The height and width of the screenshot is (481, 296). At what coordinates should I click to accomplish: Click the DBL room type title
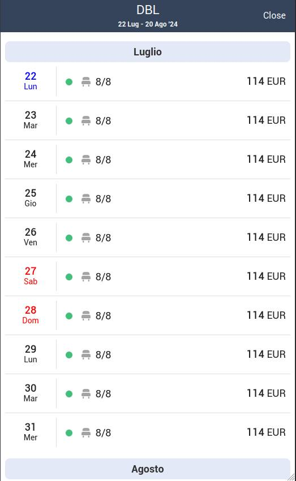click(x=148, y=10)
